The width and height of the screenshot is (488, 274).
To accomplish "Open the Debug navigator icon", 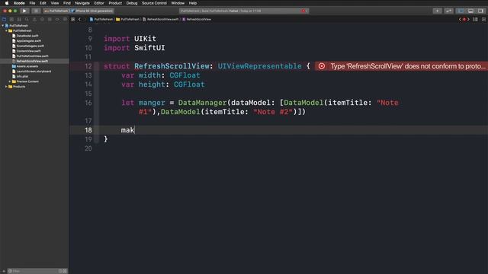I will click(x=50, y=19).
